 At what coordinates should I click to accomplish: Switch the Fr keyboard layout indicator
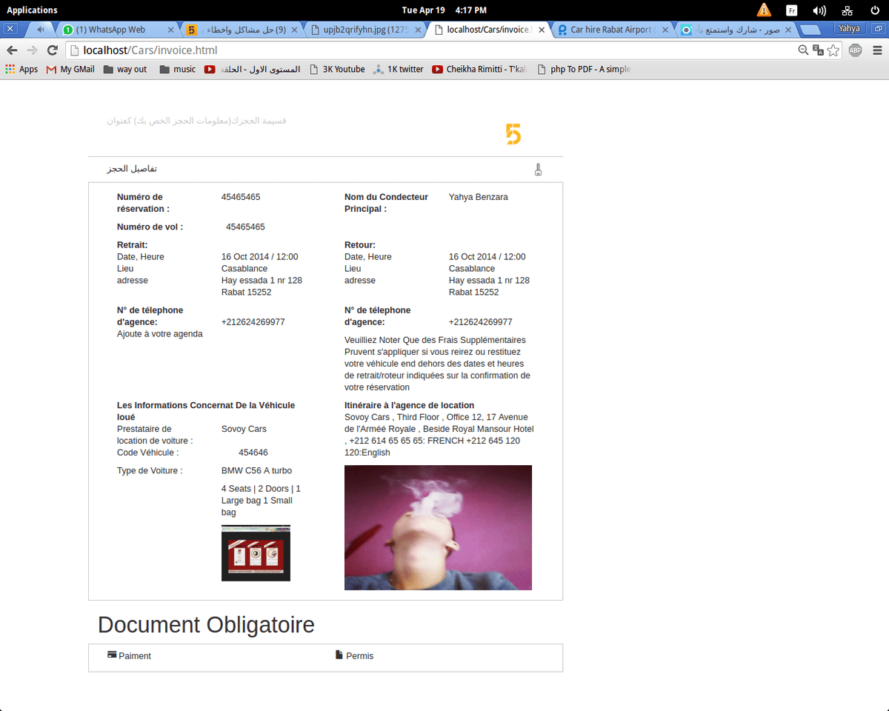pyautogui.click(x=791, y=10)
